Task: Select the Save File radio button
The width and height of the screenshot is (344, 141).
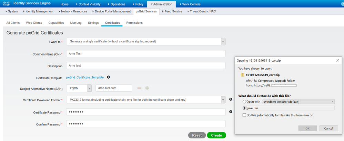Action: [244, 108]
